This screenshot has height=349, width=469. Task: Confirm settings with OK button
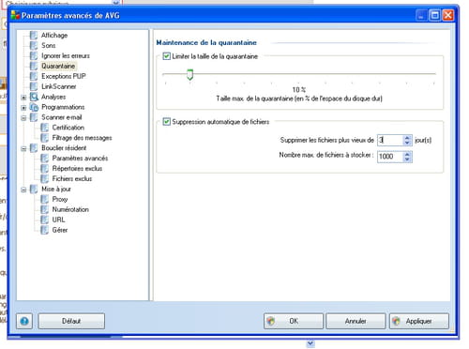point(294,321)
